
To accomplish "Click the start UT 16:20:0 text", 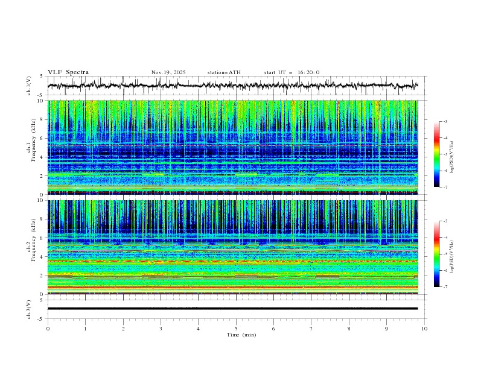I will tap(292, 72).
